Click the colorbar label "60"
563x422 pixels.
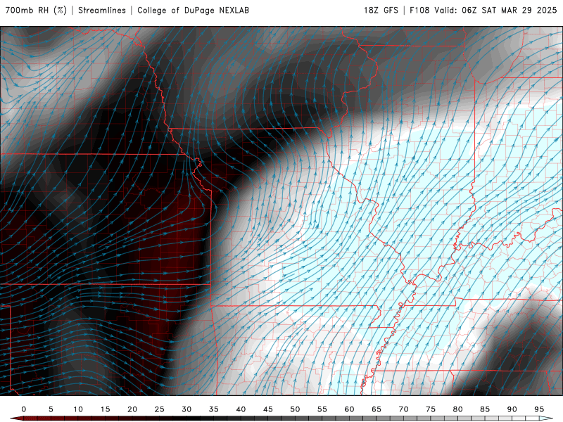coord(349,409)
